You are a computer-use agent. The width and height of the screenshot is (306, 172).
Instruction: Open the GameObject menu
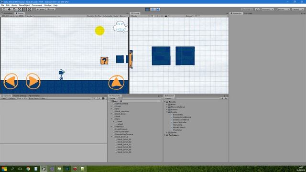(24, 5)
